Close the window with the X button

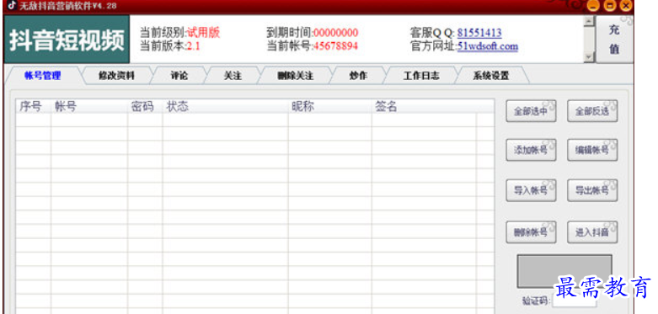[626, 6]
